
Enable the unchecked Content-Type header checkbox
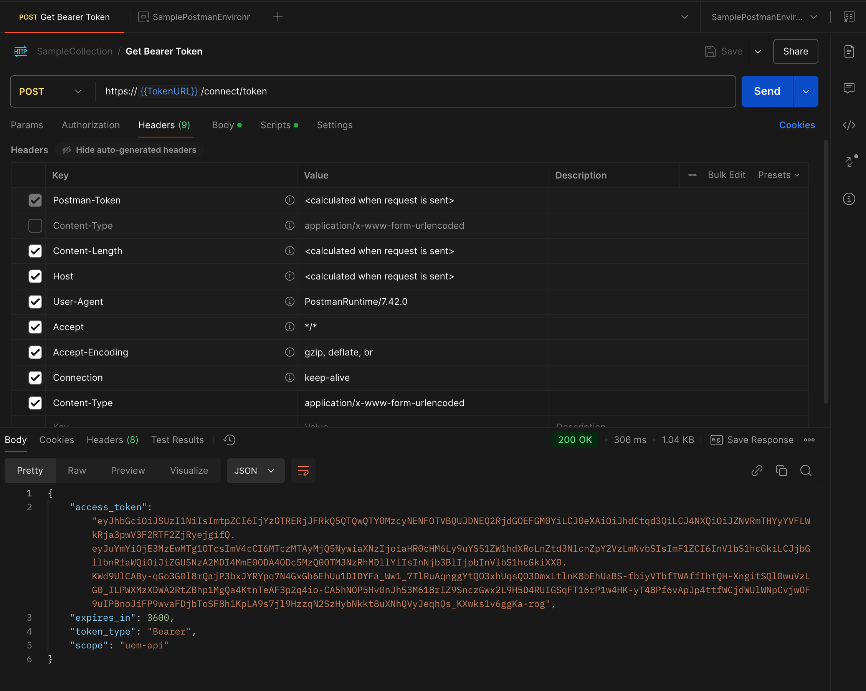35,225
